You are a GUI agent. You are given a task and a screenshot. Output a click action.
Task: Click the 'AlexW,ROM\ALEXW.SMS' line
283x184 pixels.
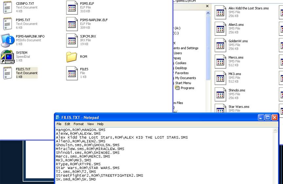click(x=78, y=134)
